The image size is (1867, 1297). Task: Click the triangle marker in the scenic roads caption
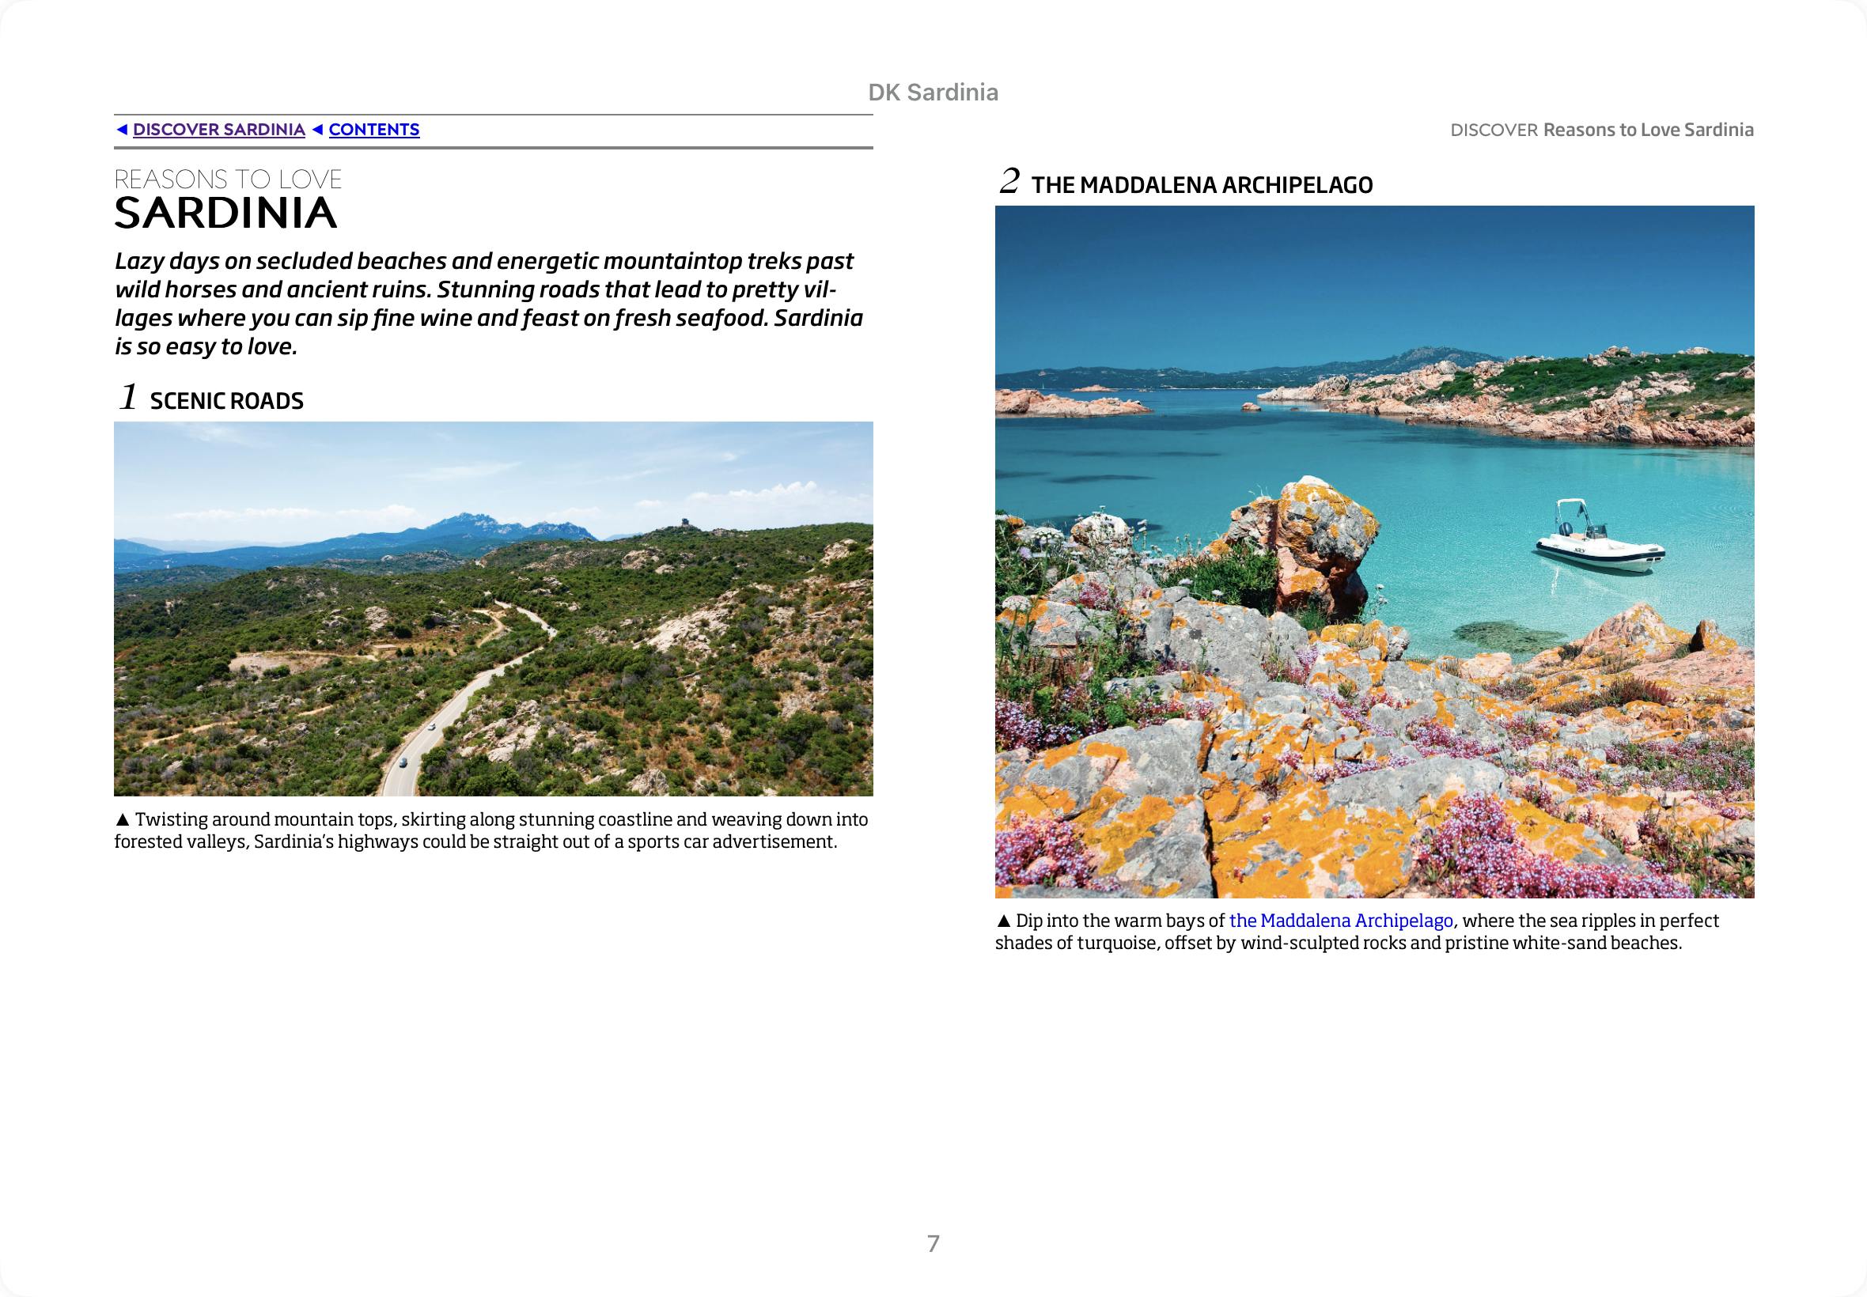tap(123, 820)
